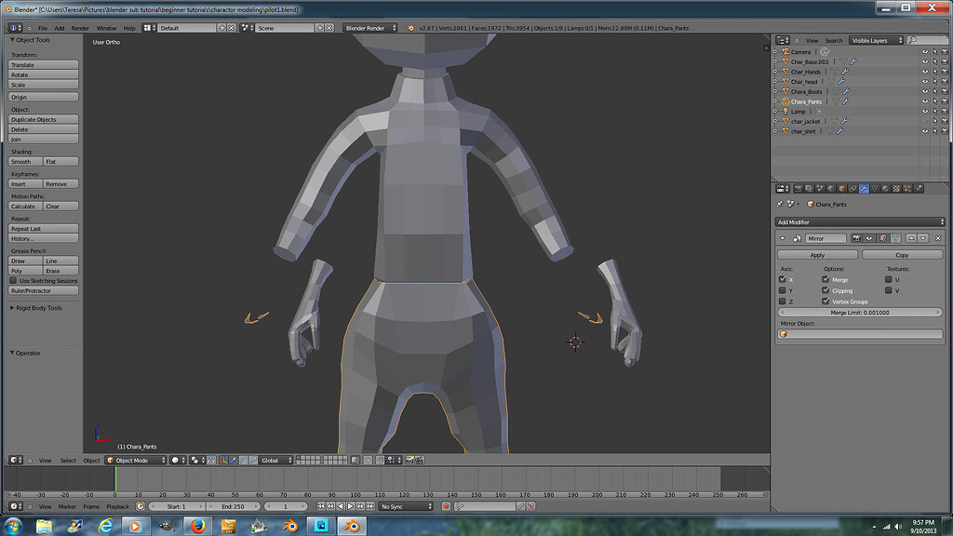Screen dimensions: 953x536
Task: Open Internet Explorer from the taskbar
Action: click(x=106, y=526)
